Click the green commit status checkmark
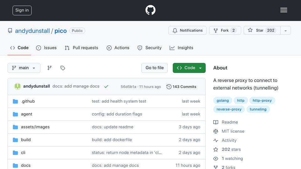Screen dimensions: 301x169 point(106,87)
